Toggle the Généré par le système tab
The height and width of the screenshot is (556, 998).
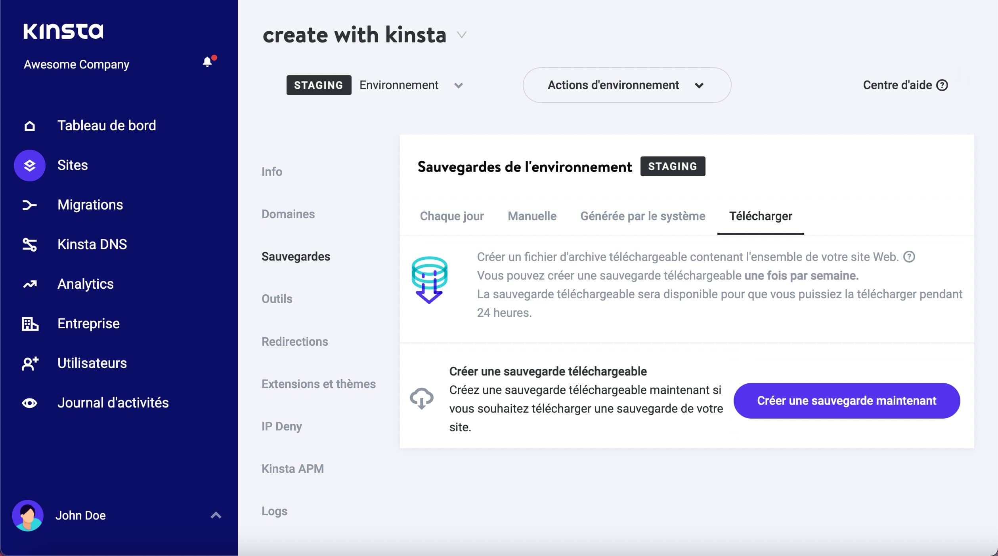click(x=642, y=216)
